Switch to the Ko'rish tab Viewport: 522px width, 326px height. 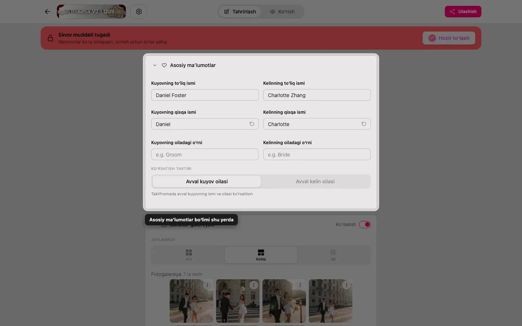click(282, 11)
